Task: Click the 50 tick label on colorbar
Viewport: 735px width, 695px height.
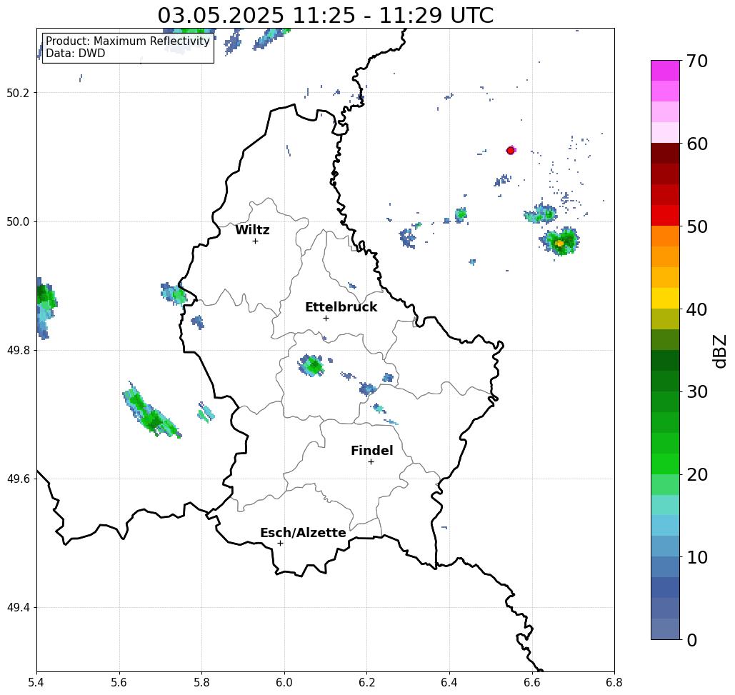Action: [696, 226]
